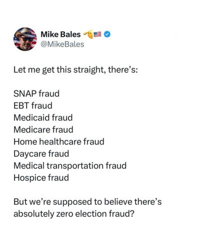Click the word 'straight,' in first line

[x=89, y=70]
